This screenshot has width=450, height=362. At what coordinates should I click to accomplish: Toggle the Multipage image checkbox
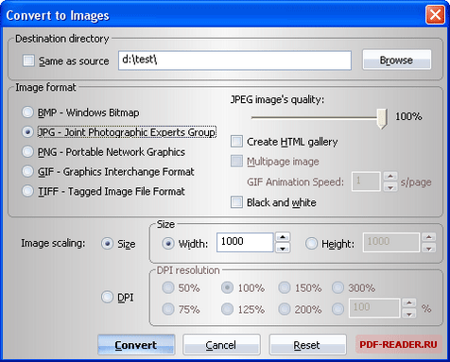tap(236, 161)
